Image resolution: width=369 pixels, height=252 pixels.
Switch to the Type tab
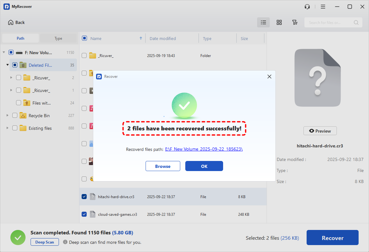pyautogui.click(x=58, y=38)
